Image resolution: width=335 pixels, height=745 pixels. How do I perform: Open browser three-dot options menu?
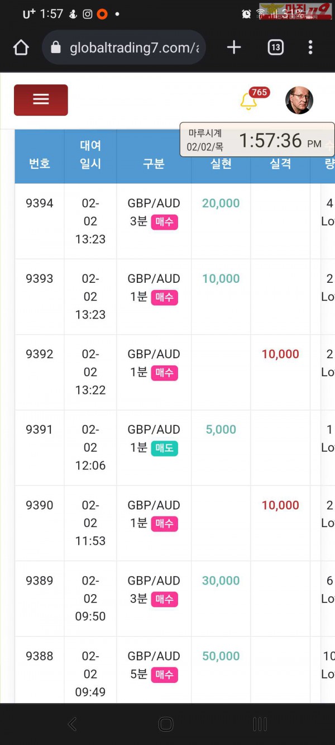click(x=310, y=48)
